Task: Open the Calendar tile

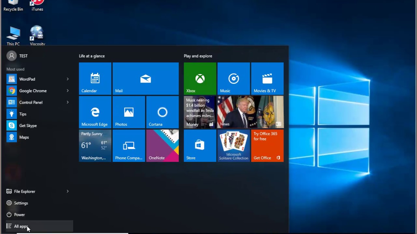Action: [x=95, y=79]
